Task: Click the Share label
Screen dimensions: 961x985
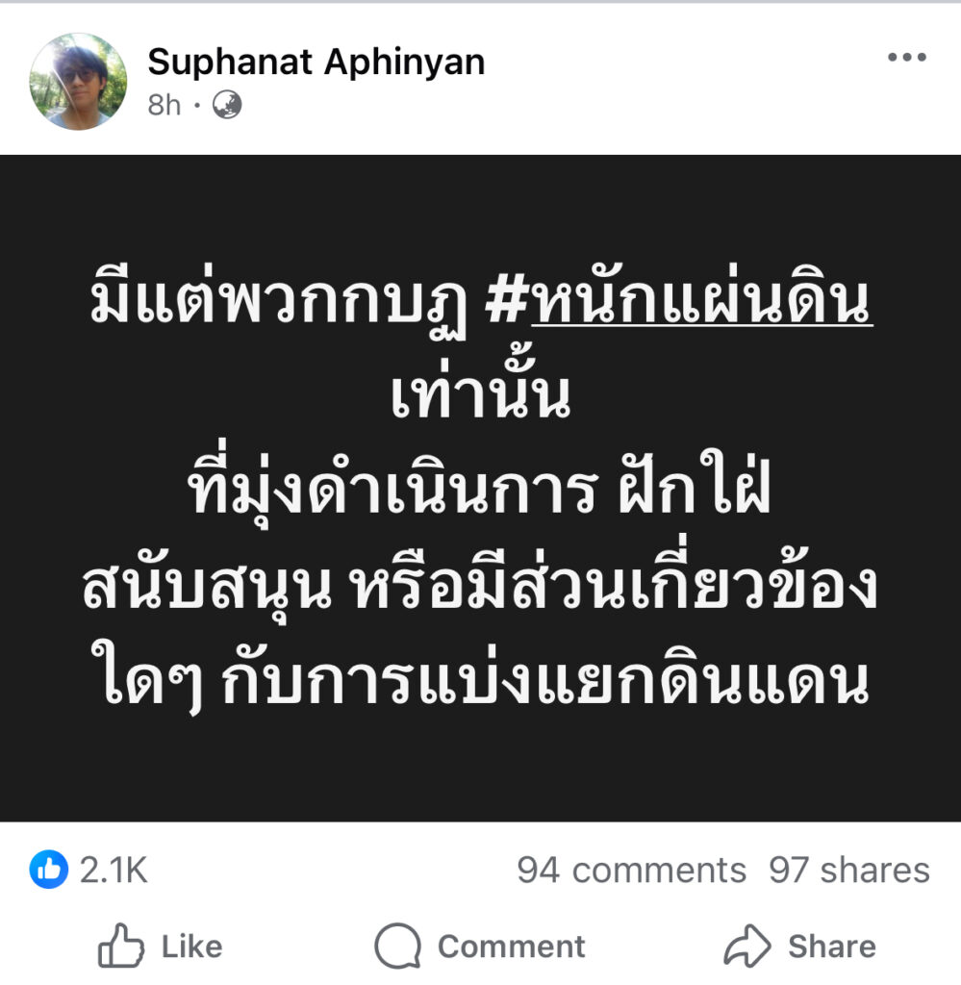Action: coord(831,947)
